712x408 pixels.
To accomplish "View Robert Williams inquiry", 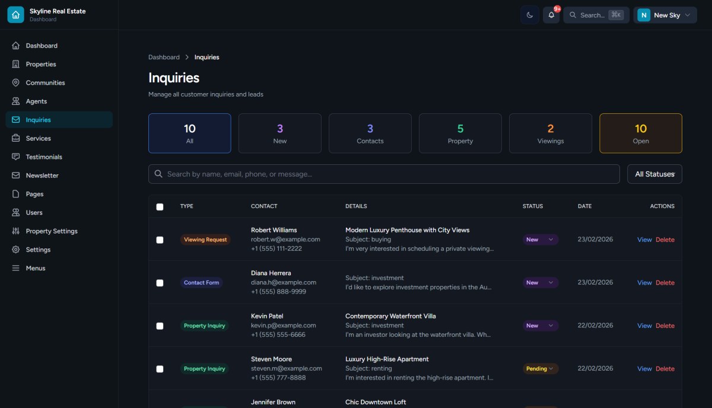I will tap(644, 240).
